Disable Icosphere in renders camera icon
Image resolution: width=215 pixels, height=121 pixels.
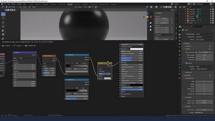point(213,21)
